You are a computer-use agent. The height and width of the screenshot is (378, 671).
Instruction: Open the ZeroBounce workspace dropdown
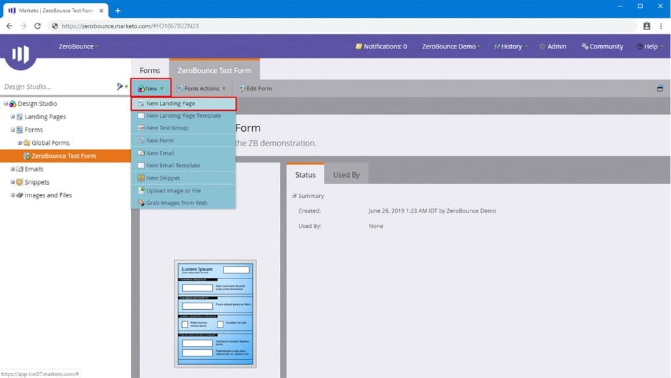point(78,46)
